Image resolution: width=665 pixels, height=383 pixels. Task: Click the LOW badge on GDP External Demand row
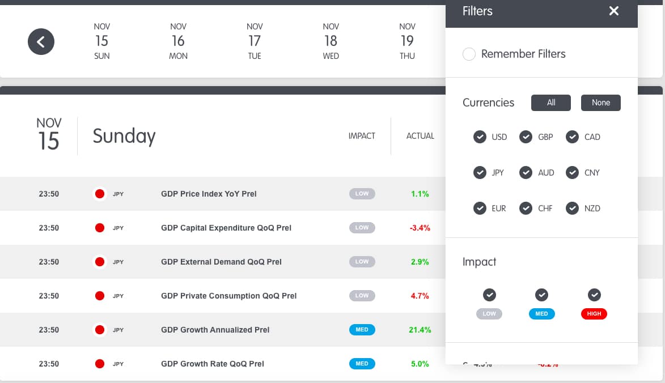coord(362,262)
